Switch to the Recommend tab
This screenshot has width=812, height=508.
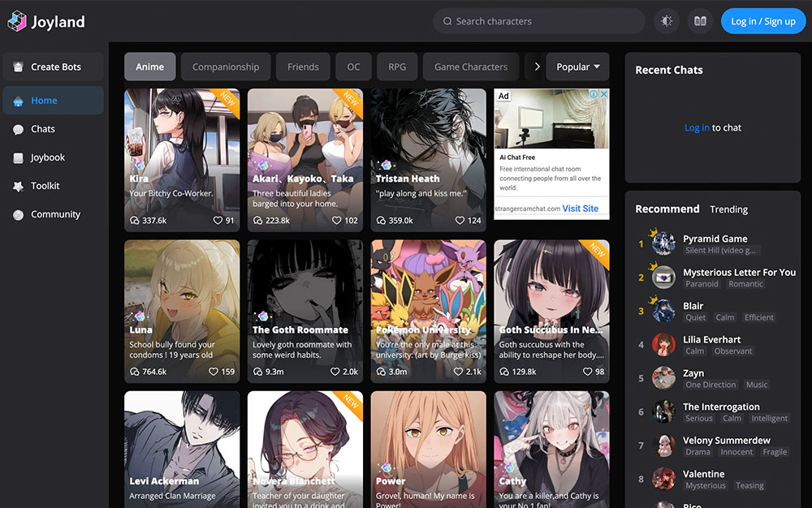667,209
